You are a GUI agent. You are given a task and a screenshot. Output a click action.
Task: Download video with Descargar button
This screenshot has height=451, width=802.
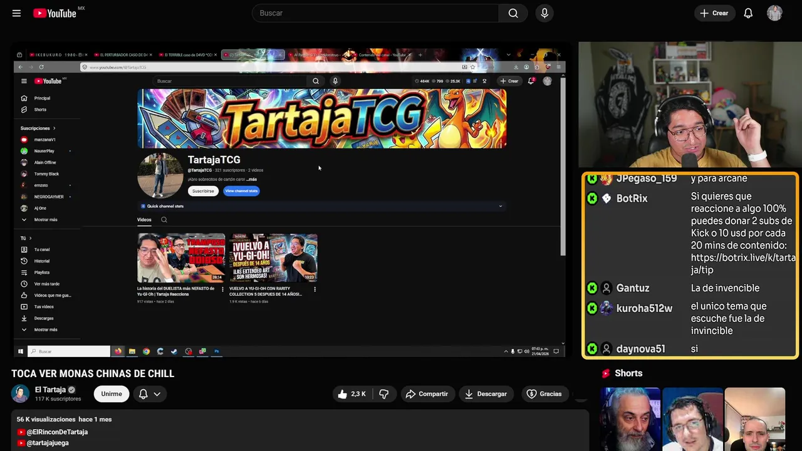[x=486, y=394]
